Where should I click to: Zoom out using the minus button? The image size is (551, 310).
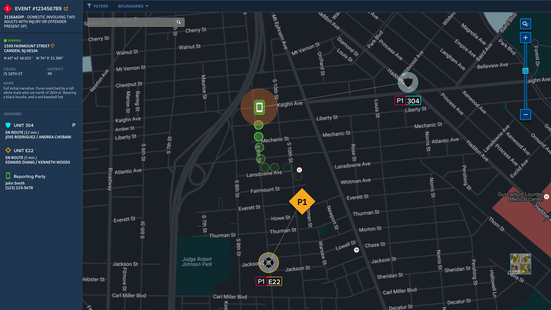pyautogui.click(x=525, y=115)
